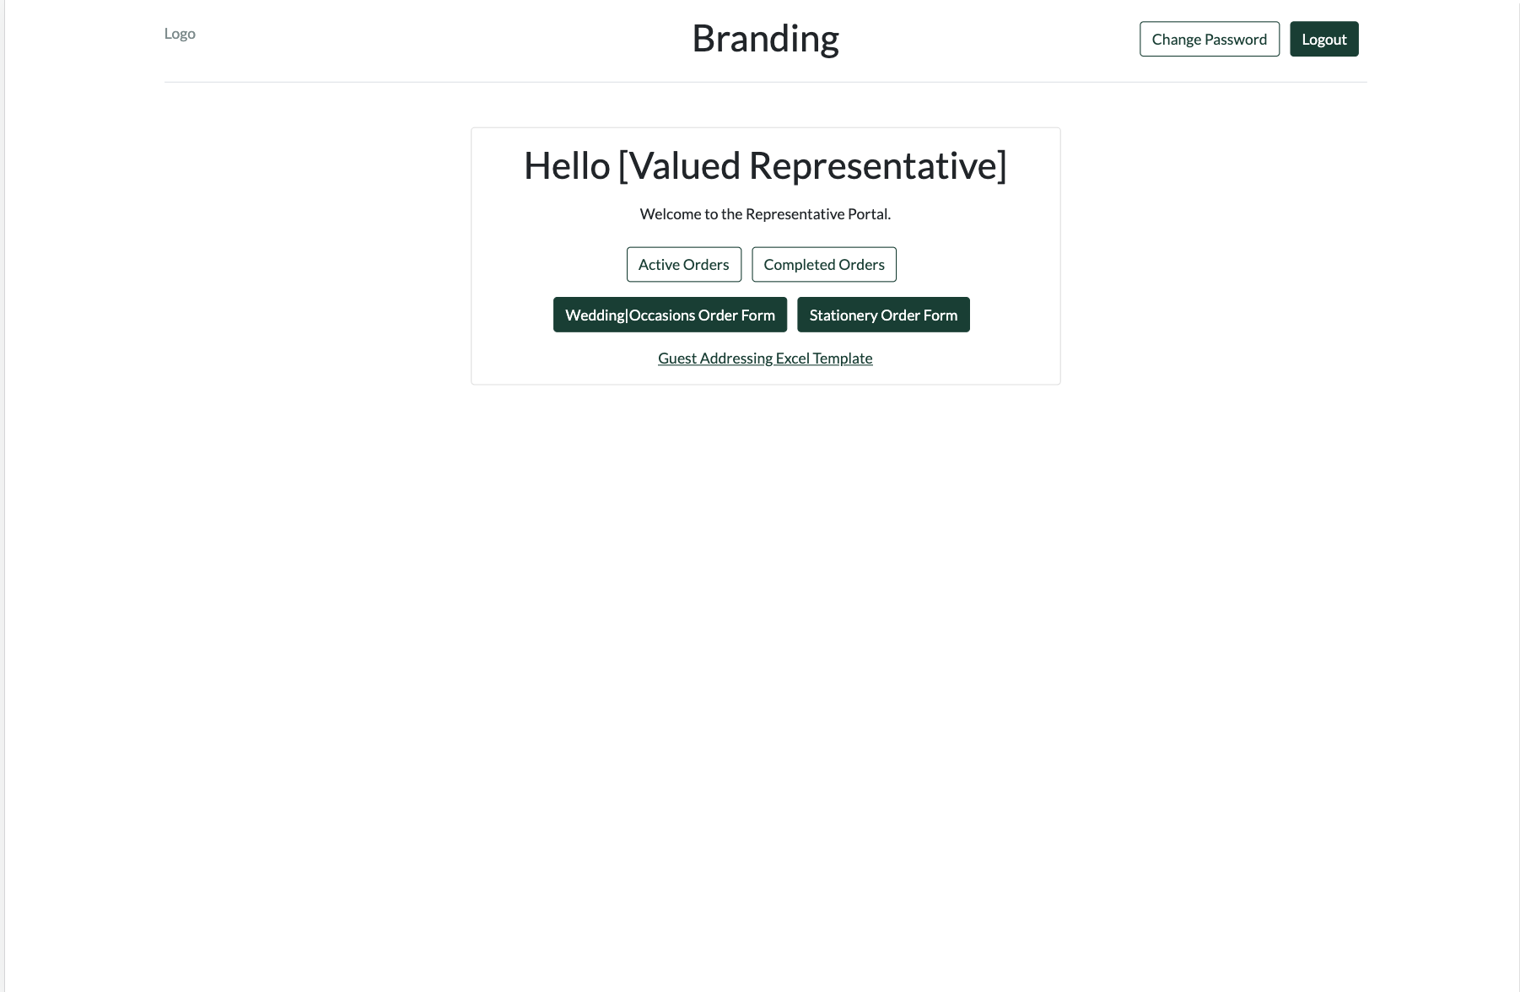
Task: Select the outlined Change Password button
Action: click(1209, 40)
